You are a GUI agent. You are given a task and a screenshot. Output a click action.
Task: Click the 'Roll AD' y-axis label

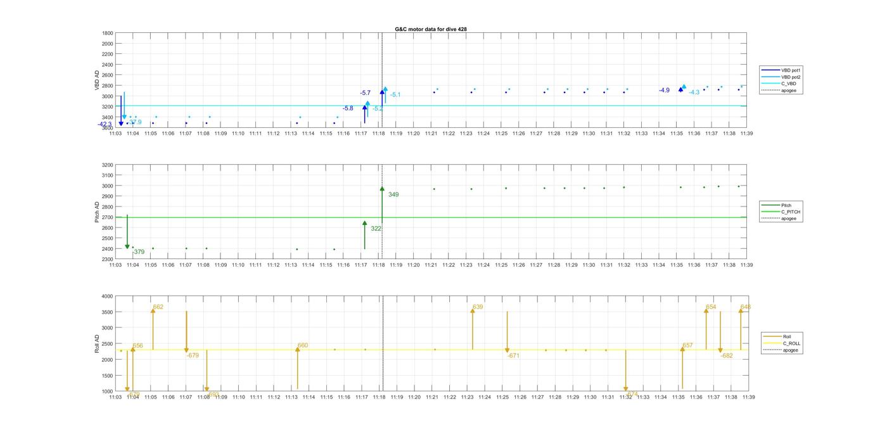tap(97, 343)
